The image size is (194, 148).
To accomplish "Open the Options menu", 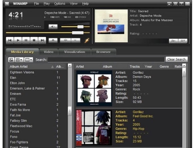I will point(59,4).
